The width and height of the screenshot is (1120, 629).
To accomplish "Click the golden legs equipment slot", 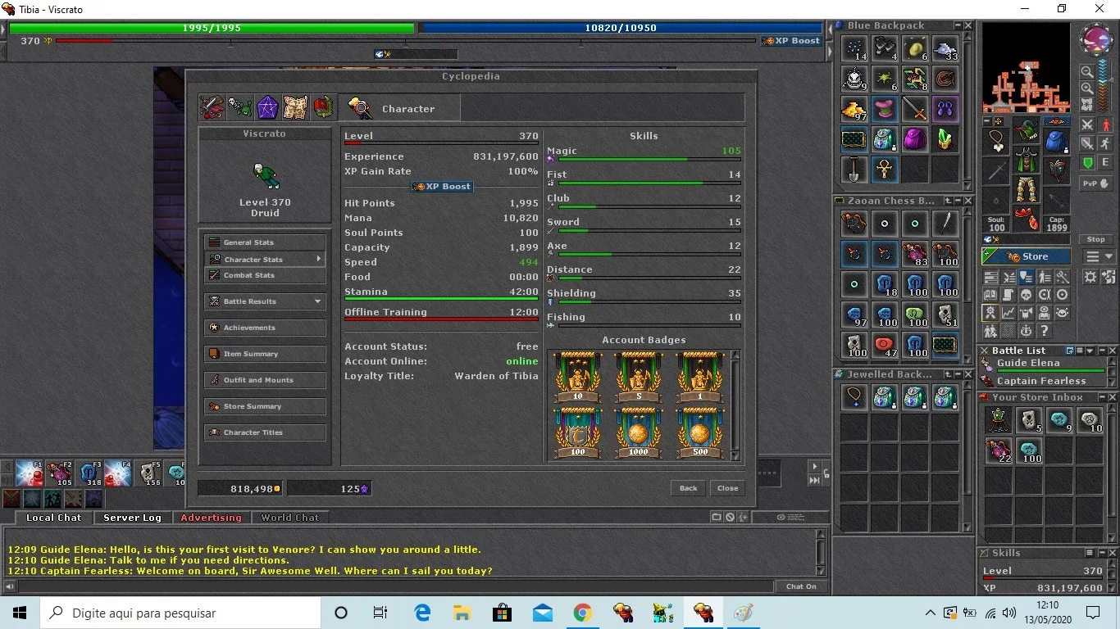I will tap(1027, 191).
